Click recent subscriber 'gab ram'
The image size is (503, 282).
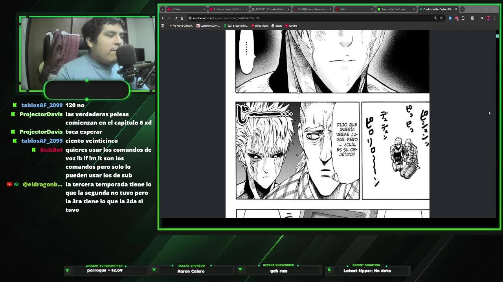point(279,271)
